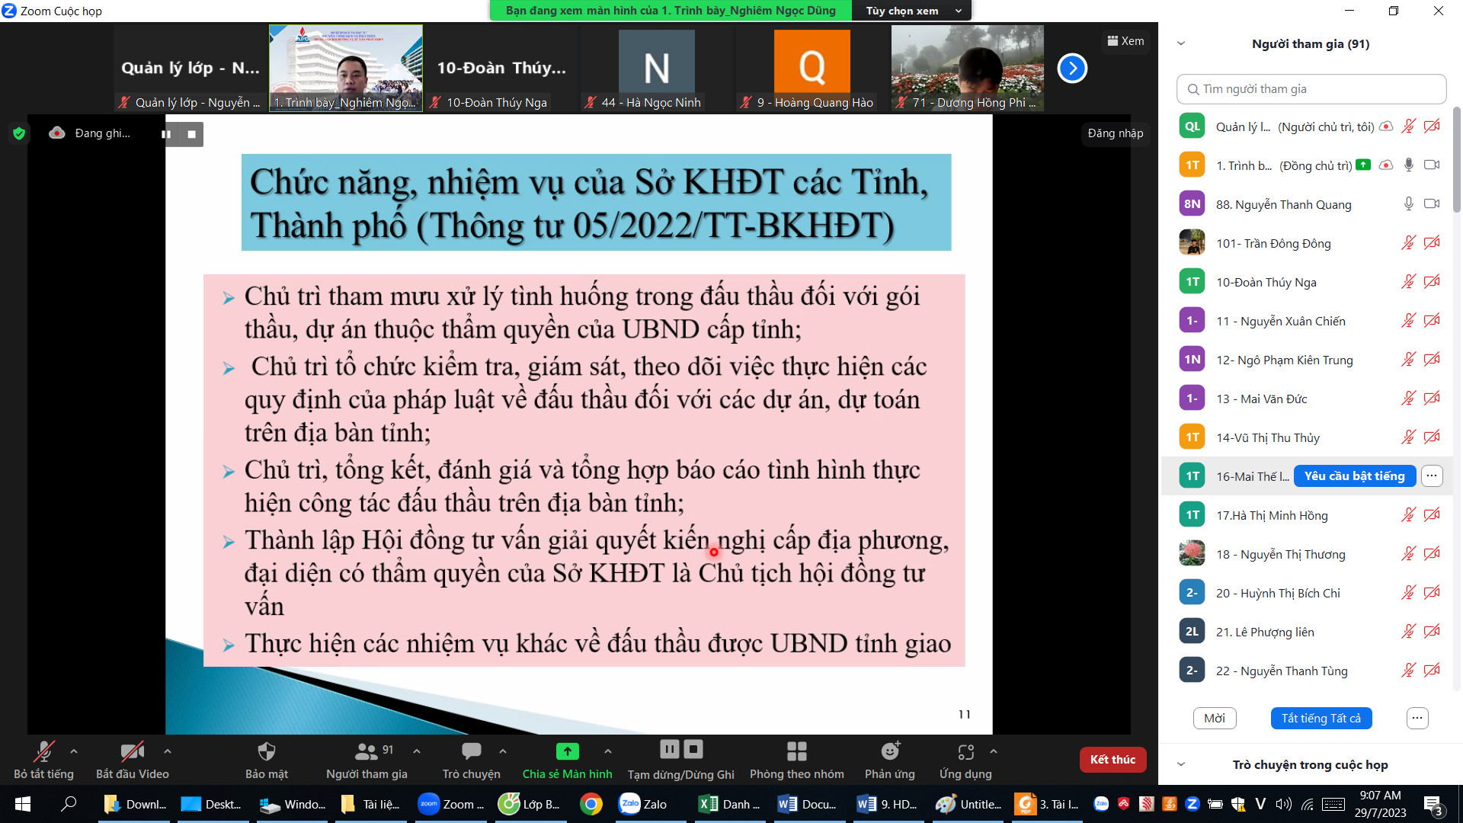Viewport: 1463px width, 823px height.
Task: Open Phòng theo nhóm breakout rooms
Action: [x=796, y=752]
